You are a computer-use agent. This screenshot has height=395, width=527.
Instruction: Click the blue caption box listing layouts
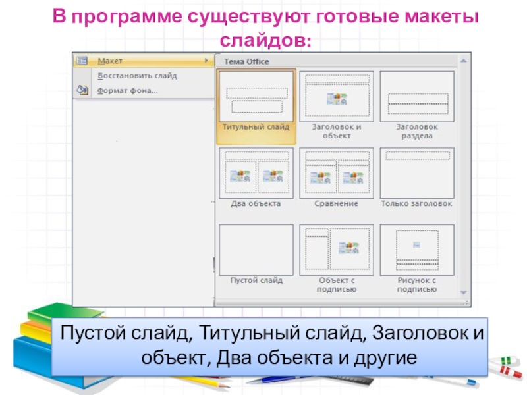[x=271, y=346]
